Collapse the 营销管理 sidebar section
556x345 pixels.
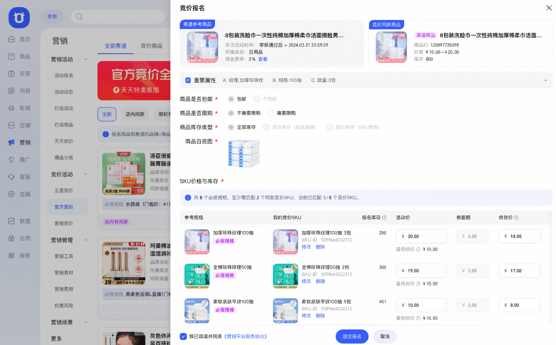coord(85,240)
